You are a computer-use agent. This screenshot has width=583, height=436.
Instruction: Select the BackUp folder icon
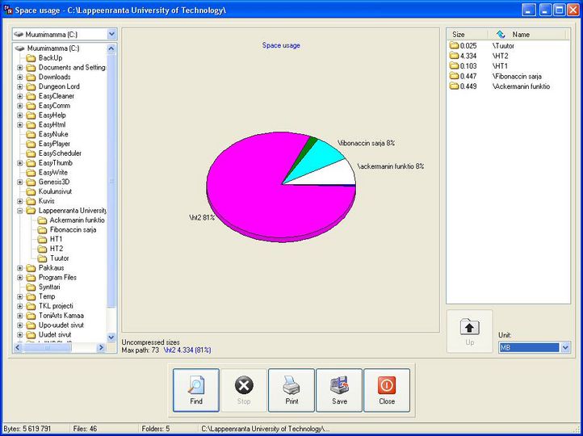point(31,58)
